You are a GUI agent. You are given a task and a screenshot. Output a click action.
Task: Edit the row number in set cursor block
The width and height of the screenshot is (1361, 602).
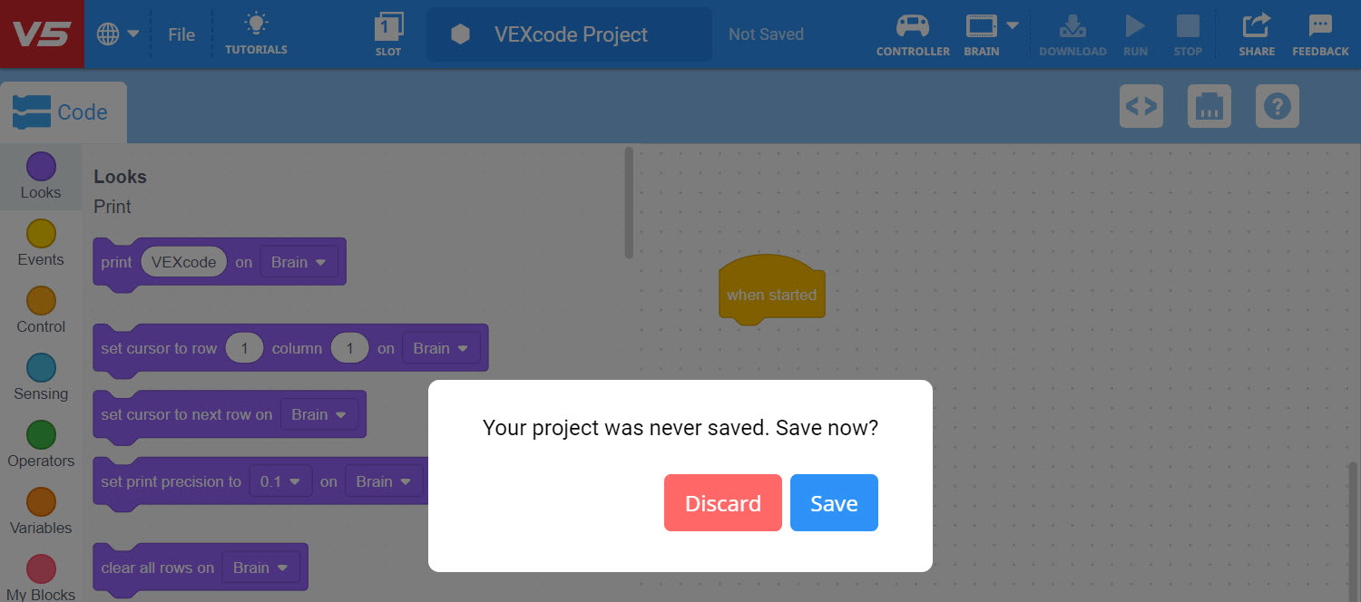click(244, 347)
